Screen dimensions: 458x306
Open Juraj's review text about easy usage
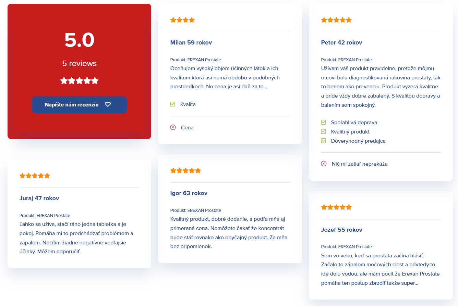click(x=76, y=238)
